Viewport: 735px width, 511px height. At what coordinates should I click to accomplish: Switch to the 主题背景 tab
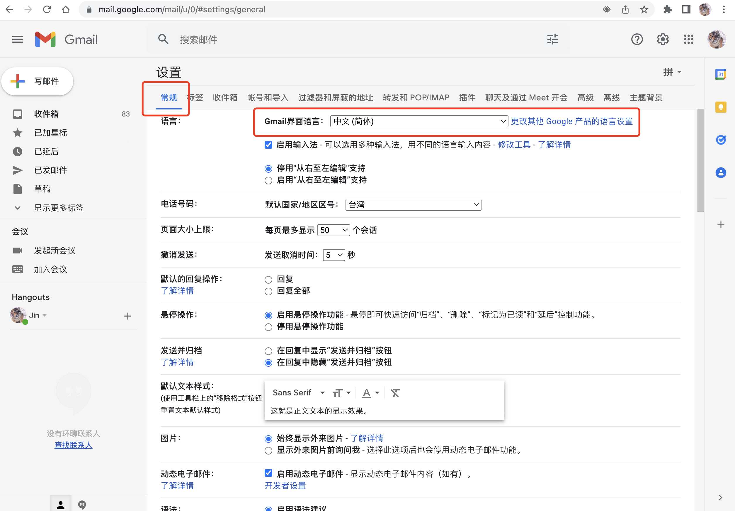tap(646, 97)
